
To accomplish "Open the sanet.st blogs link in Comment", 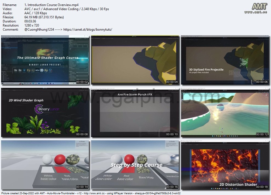I will (x=88, y=30).
